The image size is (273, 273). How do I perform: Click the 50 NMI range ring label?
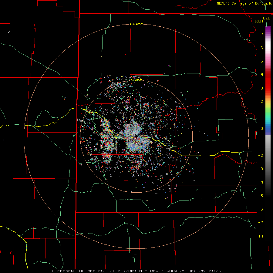coord(136,80)
